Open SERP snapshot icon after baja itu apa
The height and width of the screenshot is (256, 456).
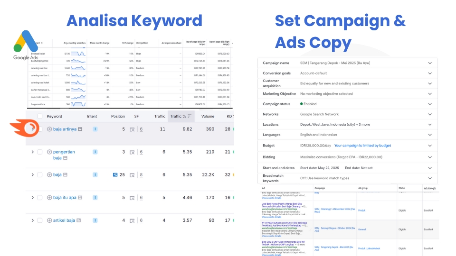(80, 198)
